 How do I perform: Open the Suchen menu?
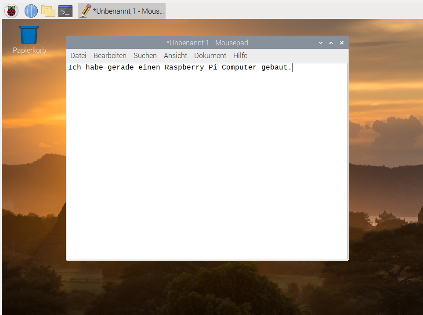pyautogui.click(x=145, y=55)
